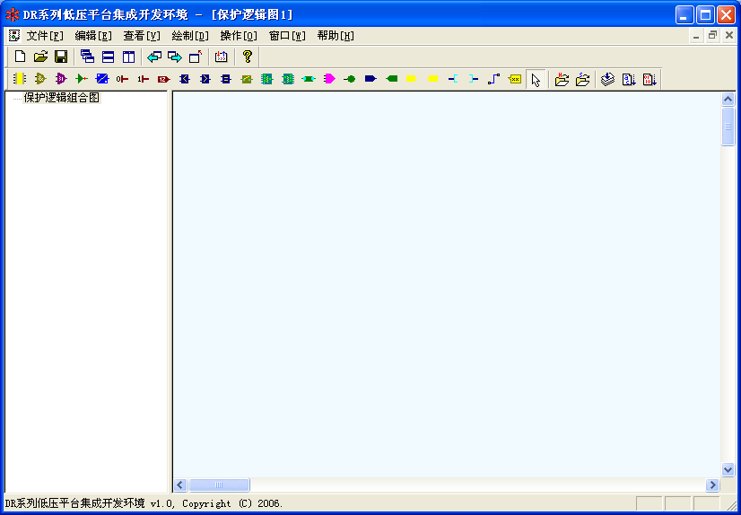Select the arrow pointer tool
The image size is (741, 515).
pyautogui.click(x=536, y=80)
